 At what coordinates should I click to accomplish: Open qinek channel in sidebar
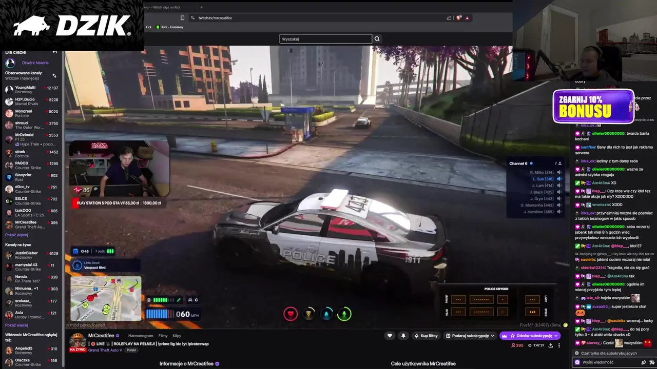[32, 154]
